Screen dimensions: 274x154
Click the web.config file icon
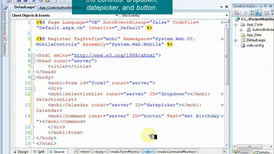(243, 45)
